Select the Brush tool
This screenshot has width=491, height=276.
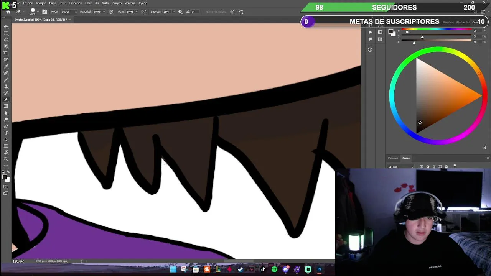click(6, 80)
